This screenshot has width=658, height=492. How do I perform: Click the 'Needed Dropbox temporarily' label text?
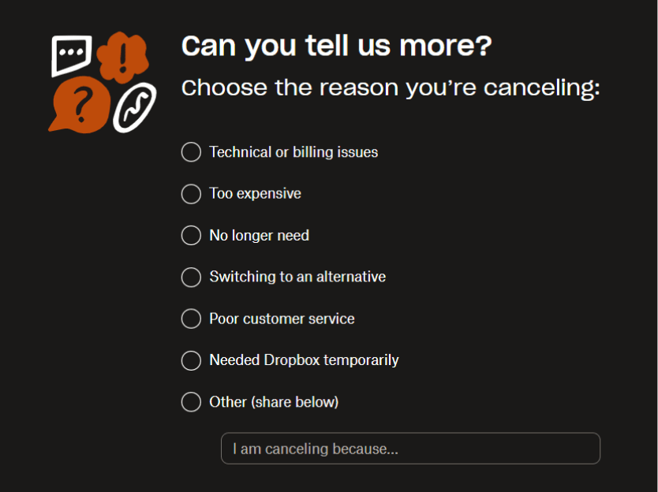(x=304, y=360)
